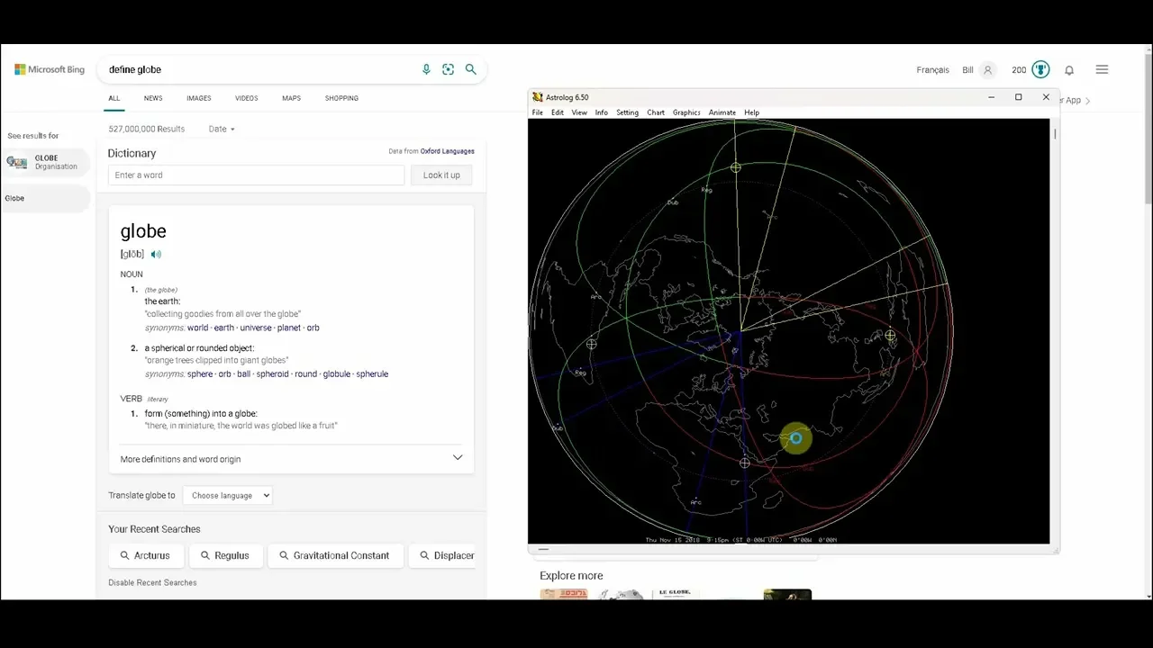Open the Date filter dropdown

[x=222, y=129]
